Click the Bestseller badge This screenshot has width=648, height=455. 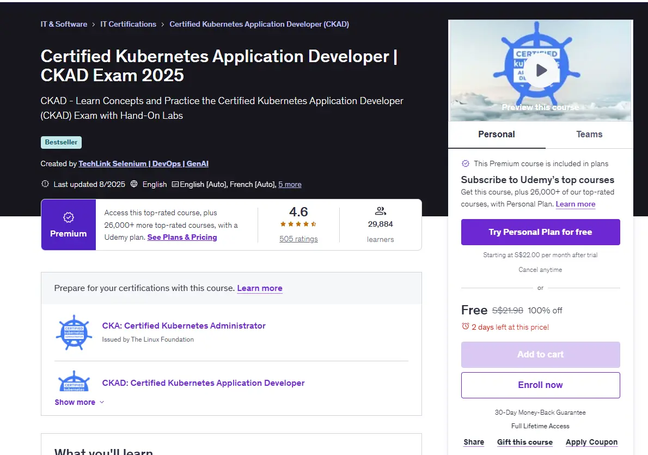61,142
